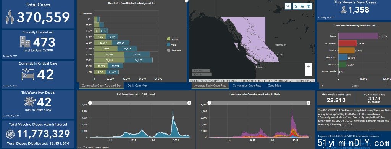Open the Case Map tab

click(x=274, y=86)
